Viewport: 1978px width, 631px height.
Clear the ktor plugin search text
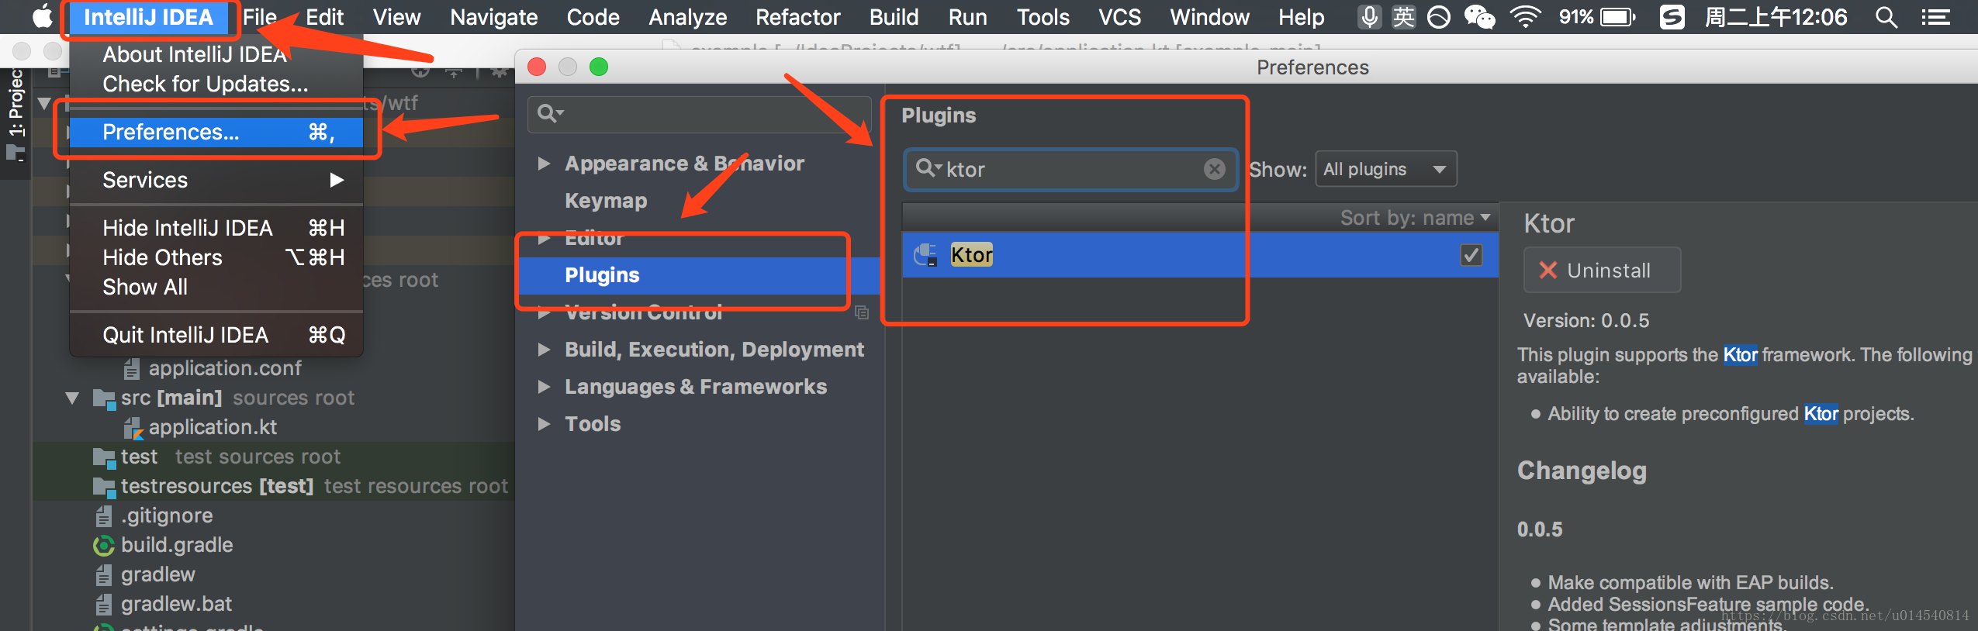1214,169
